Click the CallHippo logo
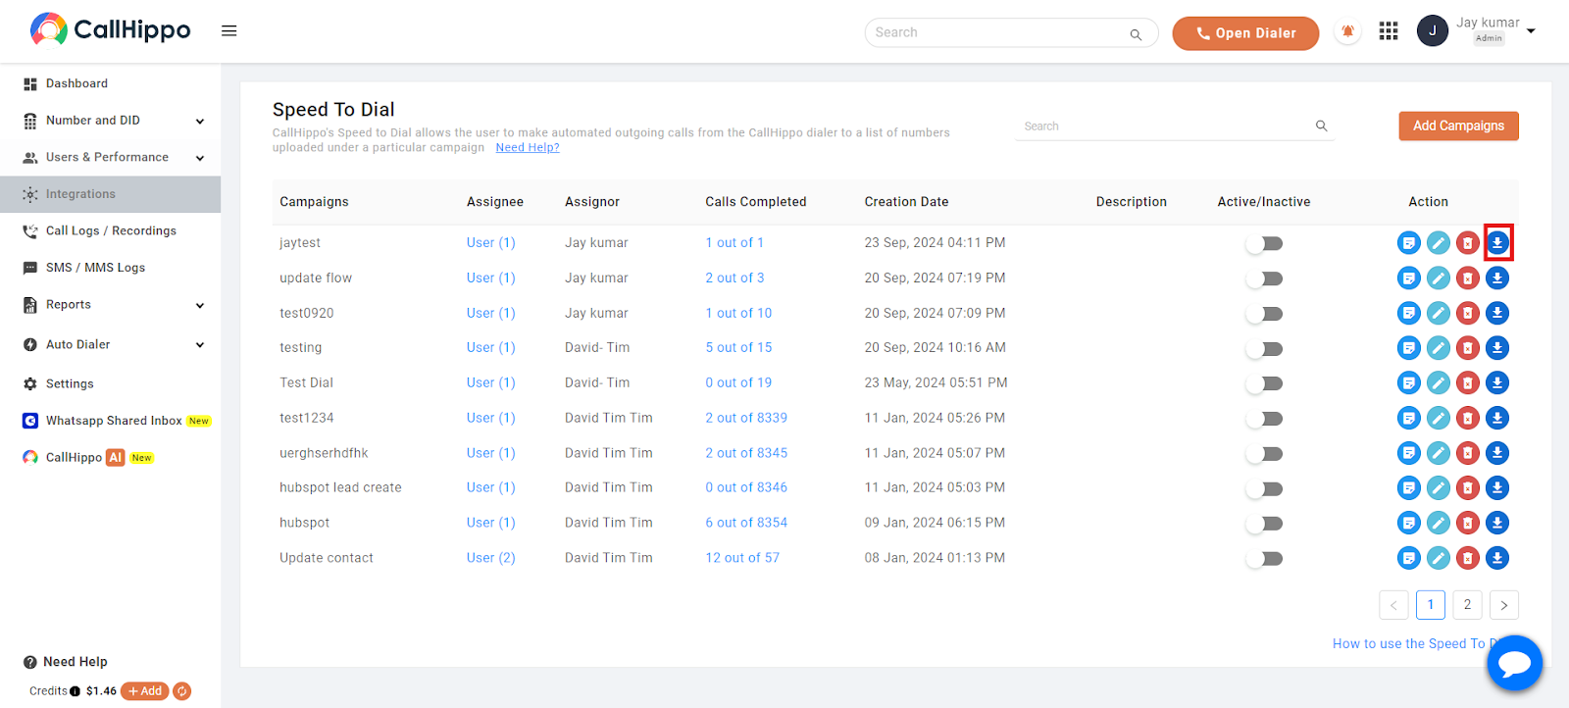The height and width of the screenshot is (708, 1569). tap(110, 29)
